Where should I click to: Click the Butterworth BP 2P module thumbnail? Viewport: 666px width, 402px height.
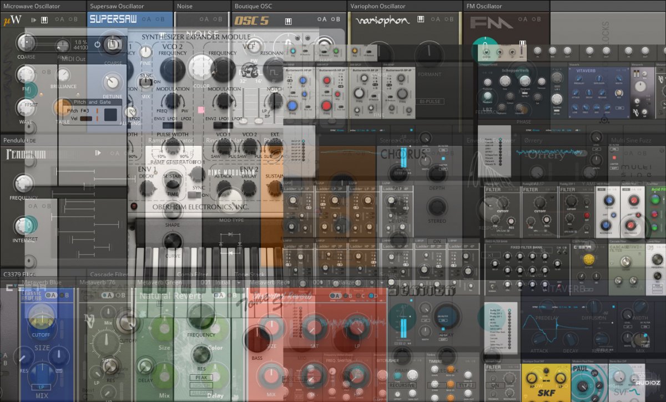coord(365,92)
